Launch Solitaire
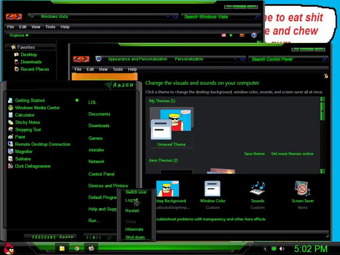 pos(23,159)
